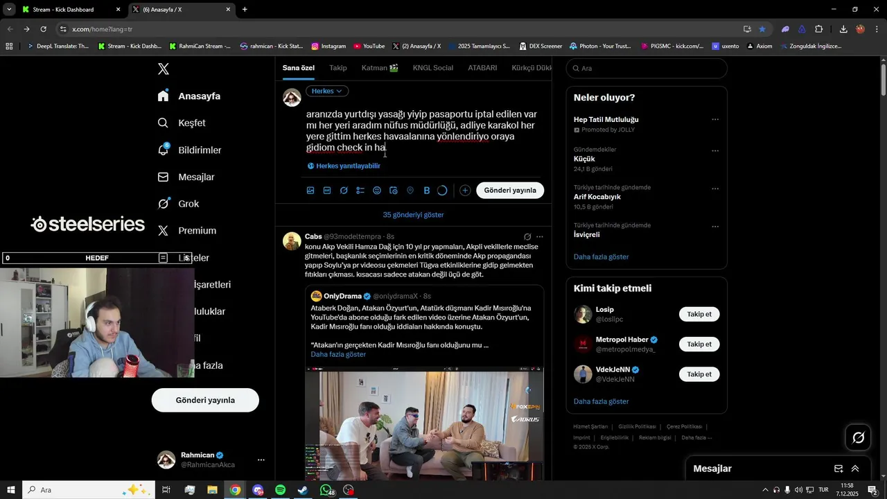
Task: Open Chrome downloads icon
Action: pos(843,29)
